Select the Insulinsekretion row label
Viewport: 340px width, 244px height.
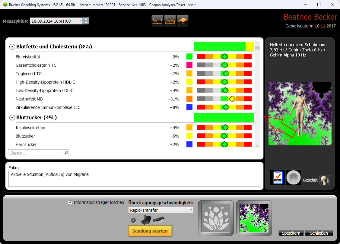(30, 128)
